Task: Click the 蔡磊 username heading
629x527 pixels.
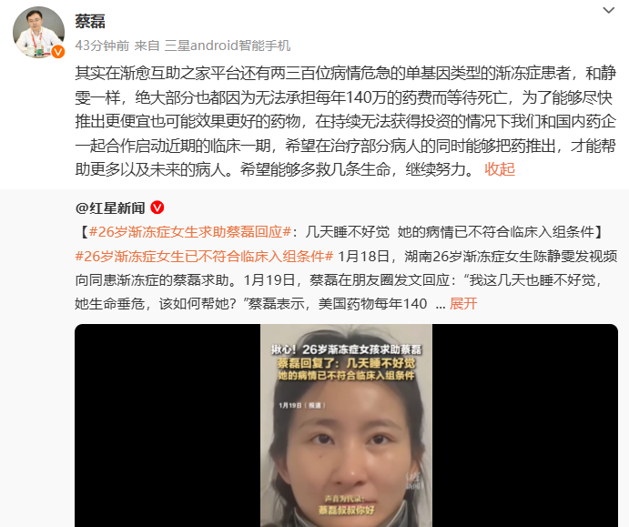Action: click(90, 21)
